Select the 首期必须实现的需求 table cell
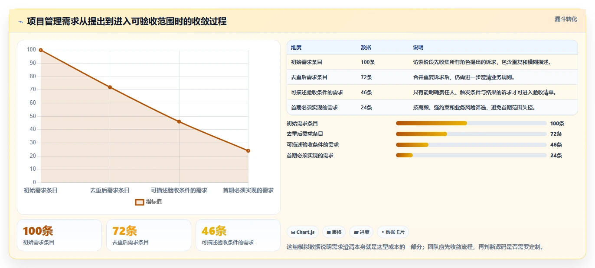 pos(314,108)
